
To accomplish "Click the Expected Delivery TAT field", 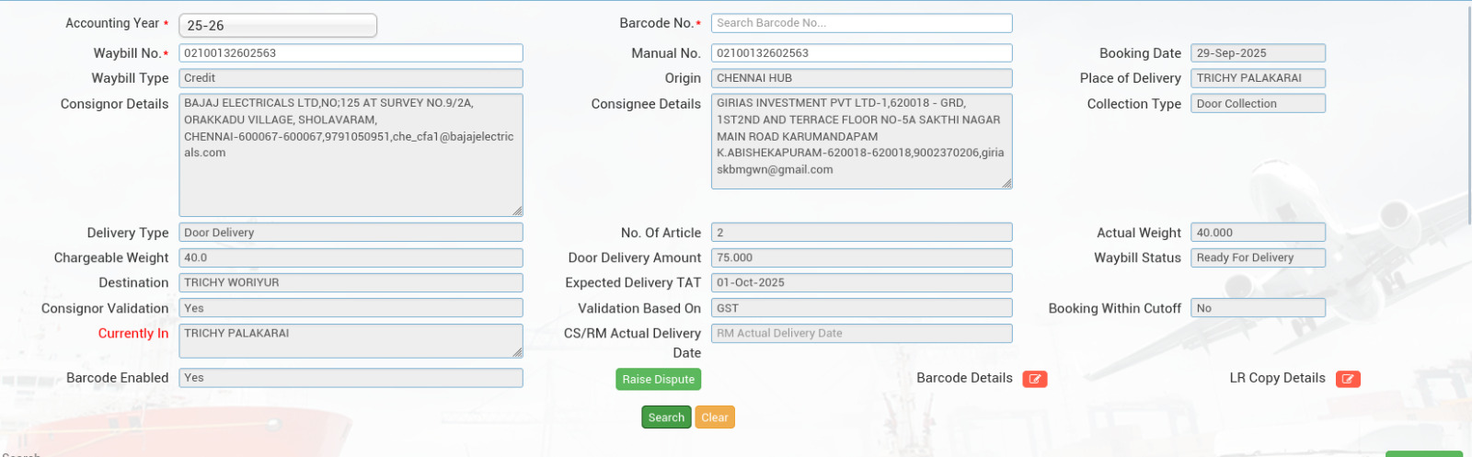I will 861,283.
